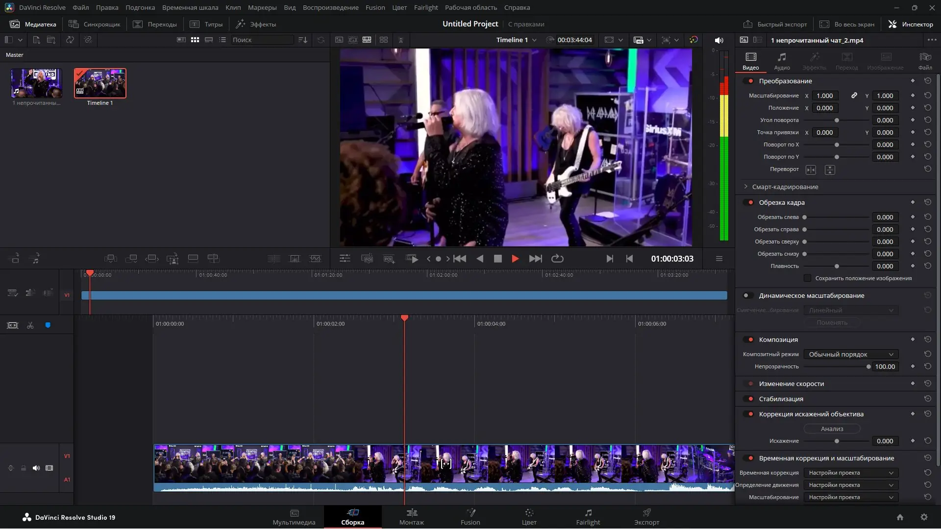Switch to the Монтаж page tab

411,517
